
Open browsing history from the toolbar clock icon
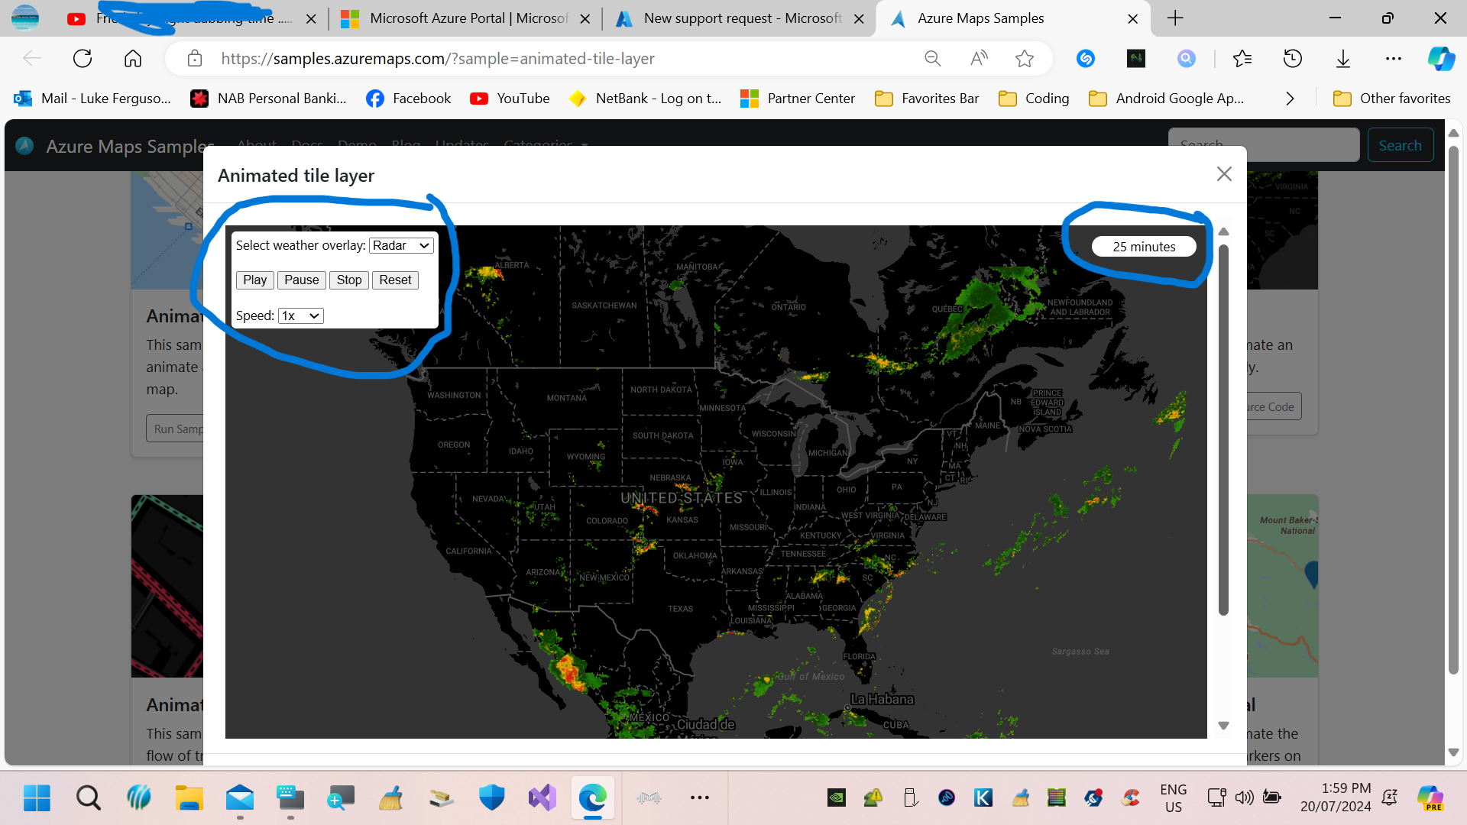pyautogui.click(x=1293, y=58)
